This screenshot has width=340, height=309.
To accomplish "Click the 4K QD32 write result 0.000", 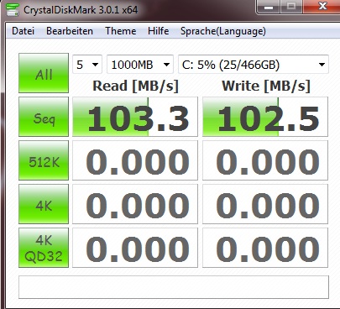I will coord(265,248).
